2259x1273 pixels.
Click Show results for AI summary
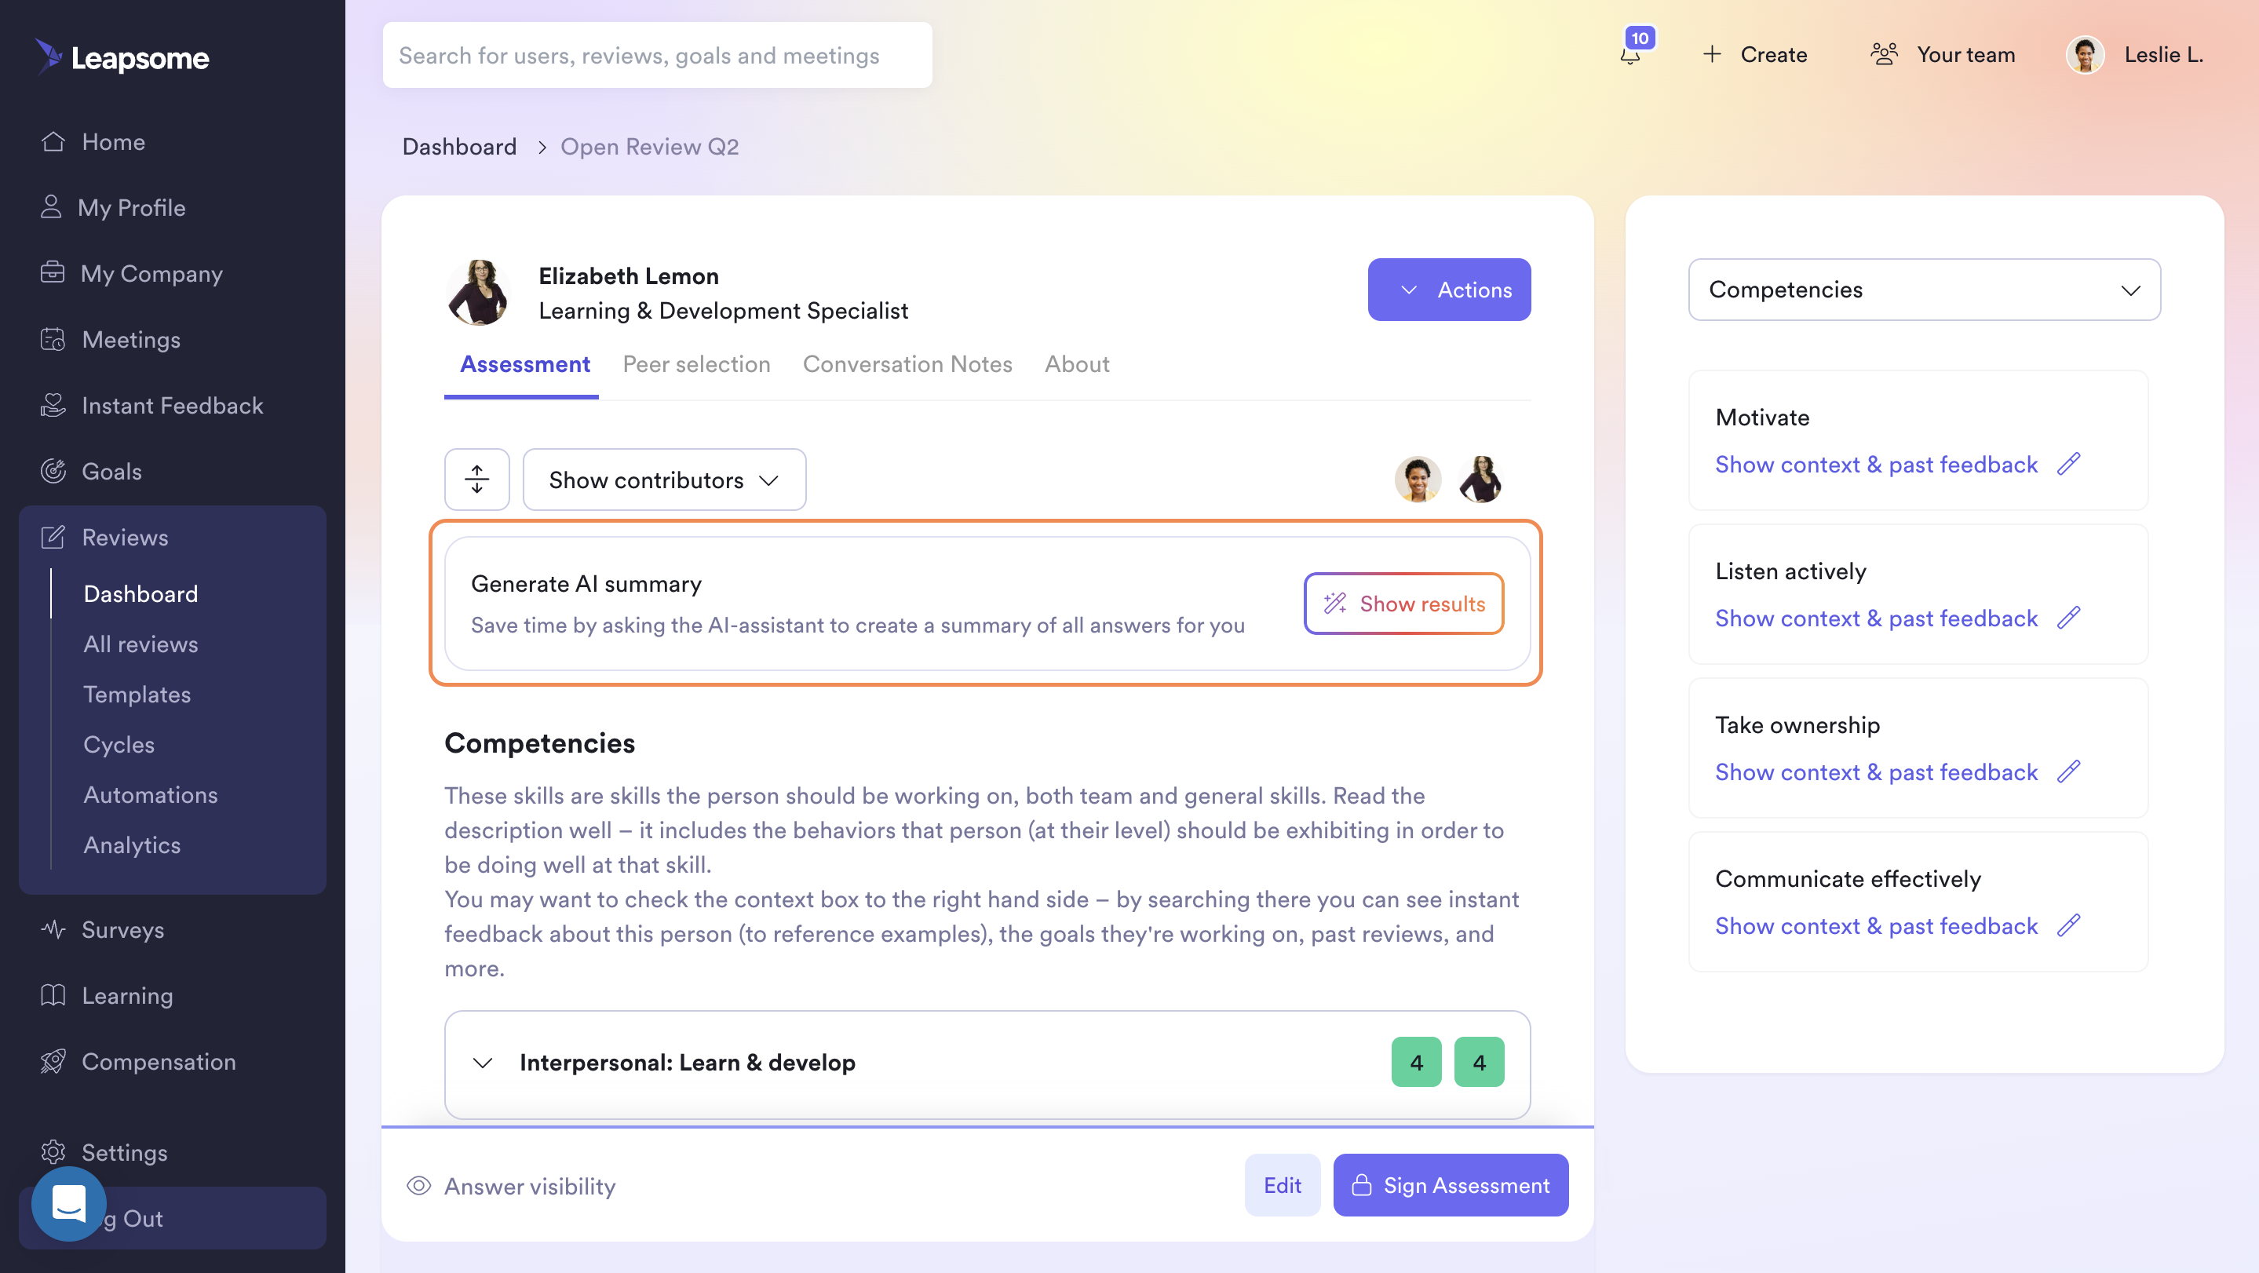pos(1403,604)
